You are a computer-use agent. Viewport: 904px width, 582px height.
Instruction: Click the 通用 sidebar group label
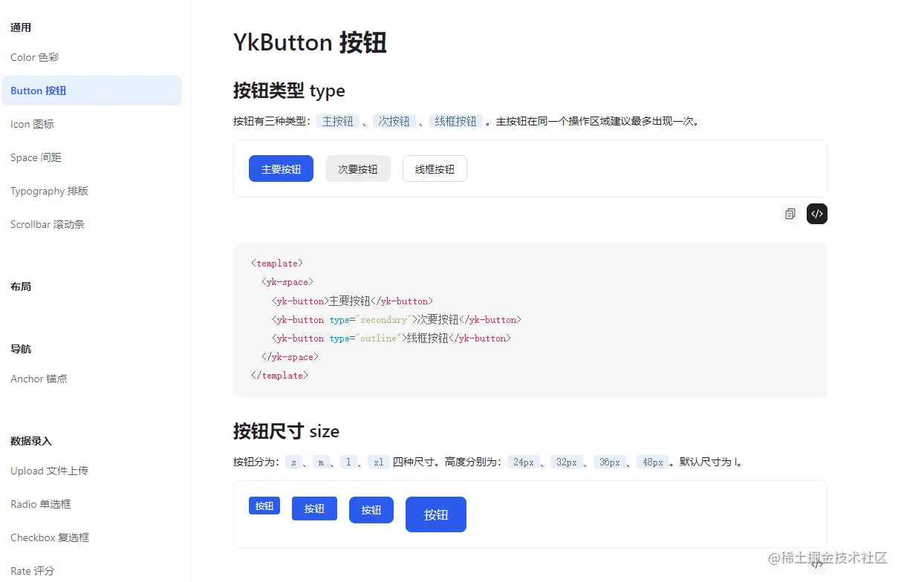21,27
